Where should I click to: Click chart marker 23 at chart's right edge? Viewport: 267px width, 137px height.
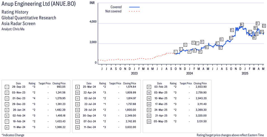264,26
